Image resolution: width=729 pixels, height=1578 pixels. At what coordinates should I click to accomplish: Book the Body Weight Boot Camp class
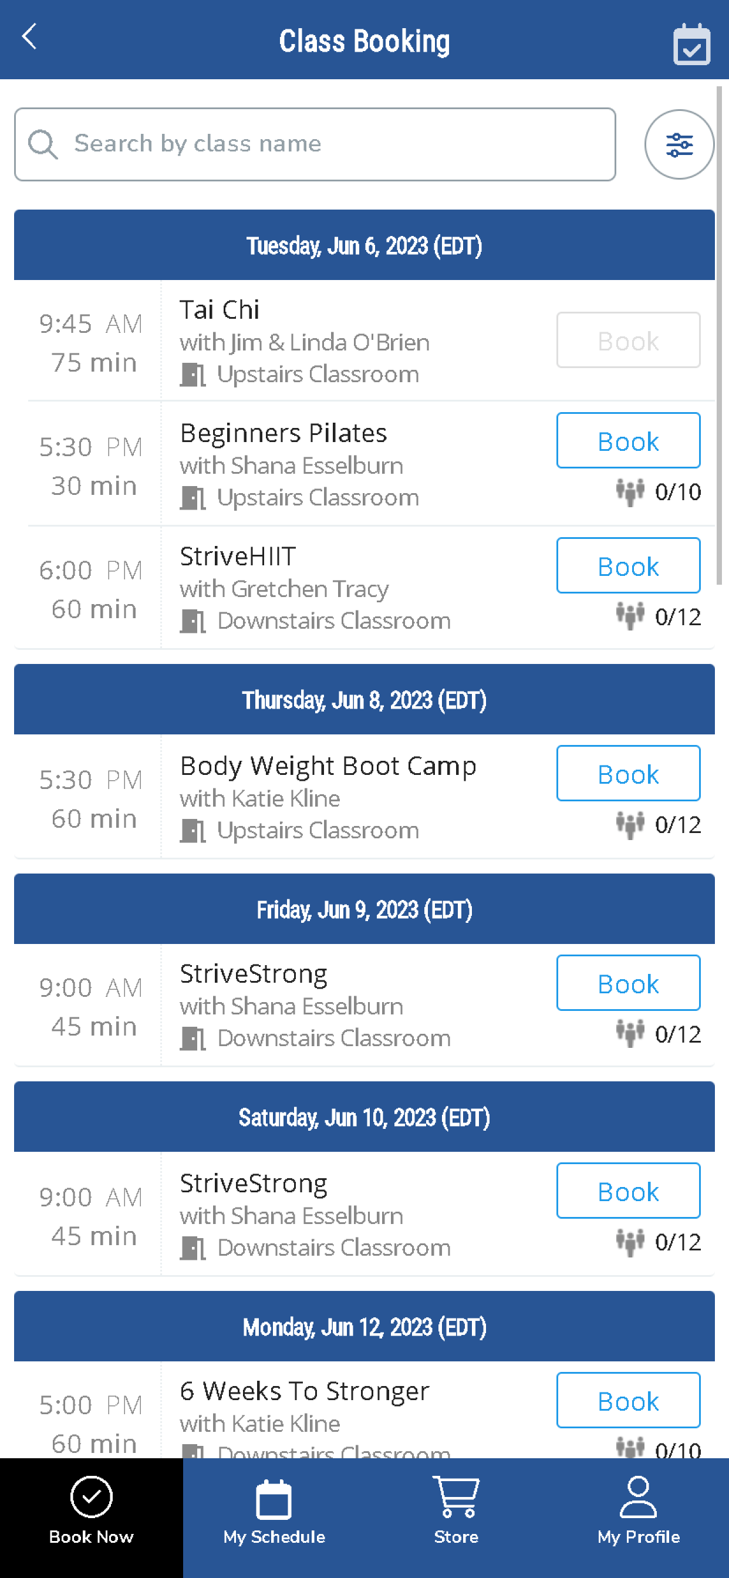(628, 773)
